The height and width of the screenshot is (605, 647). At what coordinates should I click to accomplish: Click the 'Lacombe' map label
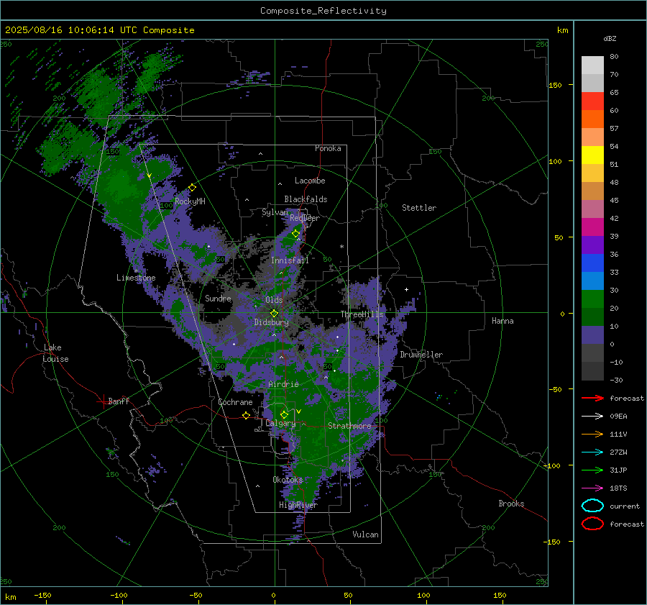310,181
